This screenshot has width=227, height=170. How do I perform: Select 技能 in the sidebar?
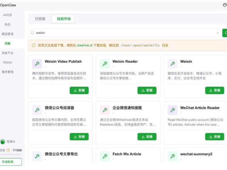pyautogui.click(x=8, y=43)
